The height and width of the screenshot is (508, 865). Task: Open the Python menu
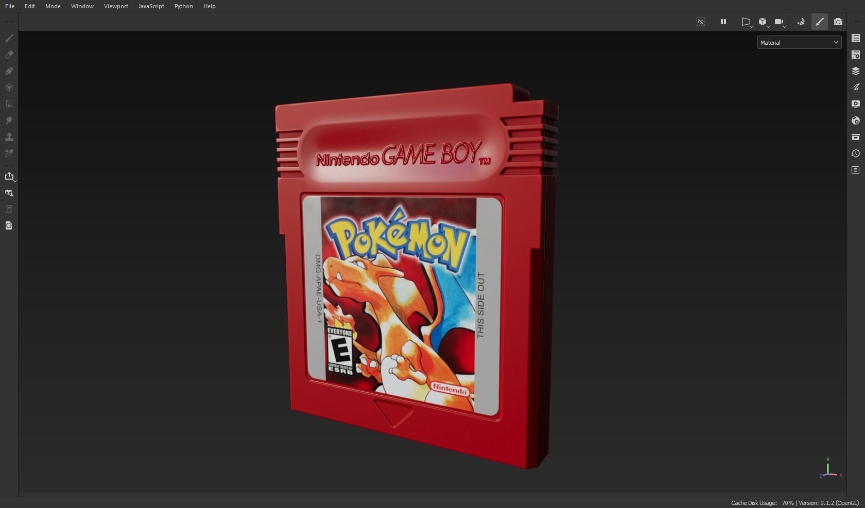coord(184,6)
